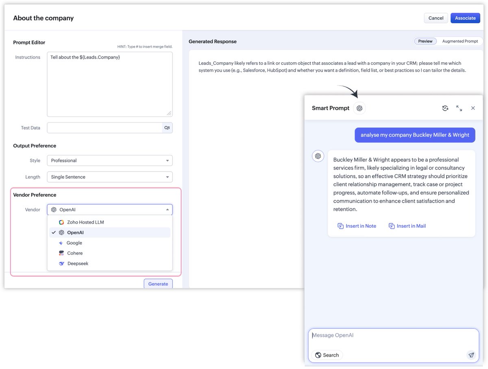Click the Cohere logo icon in vendor list
This screenshot has height=369, width=488.
pyautogui.click(x=61, y=253)
